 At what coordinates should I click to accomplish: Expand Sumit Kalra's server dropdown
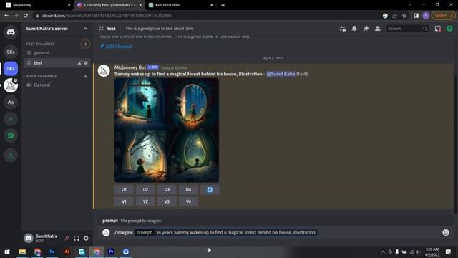(85, 29)
